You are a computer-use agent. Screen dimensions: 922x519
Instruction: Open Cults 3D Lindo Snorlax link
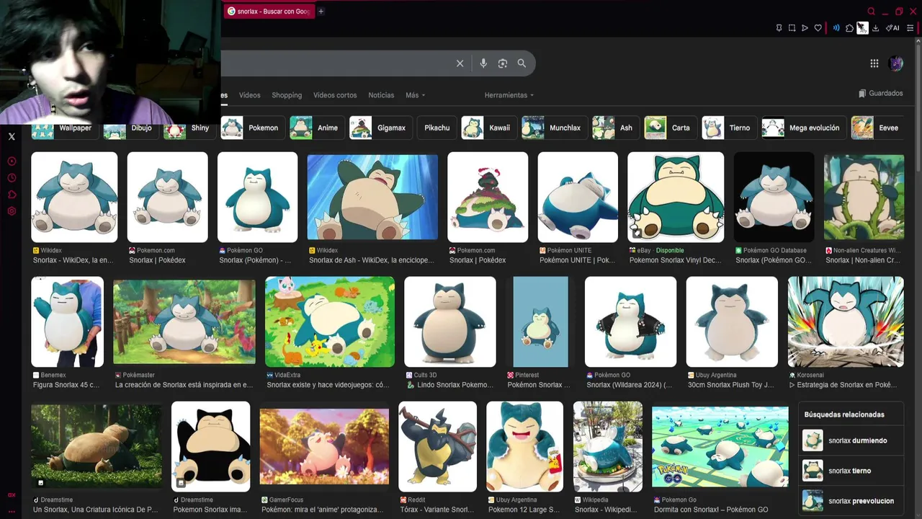[450, 385]
